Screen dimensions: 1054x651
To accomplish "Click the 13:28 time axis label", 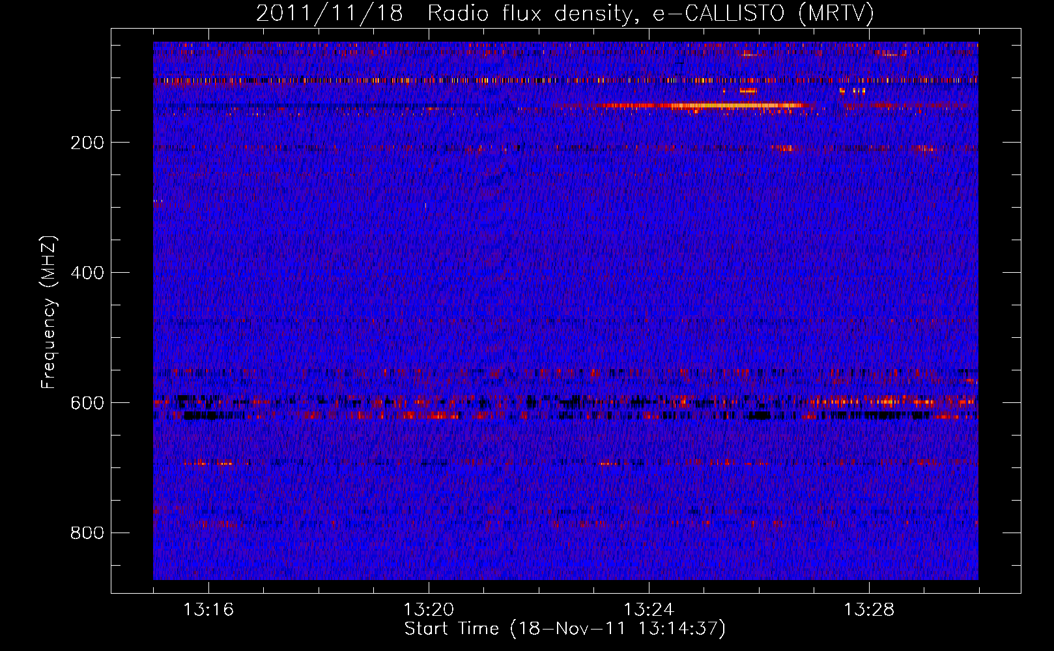I will 869,610.
